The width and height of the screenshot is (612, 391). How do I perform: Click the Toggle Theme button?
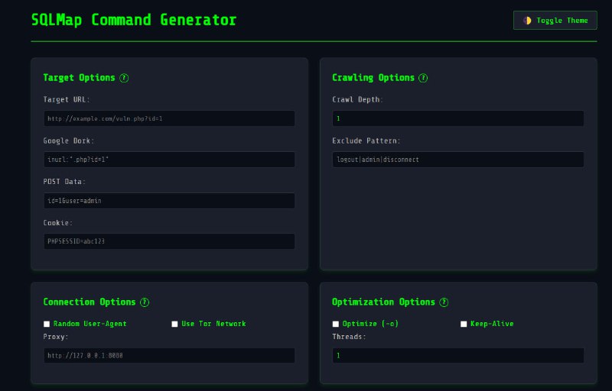[555, 21]
